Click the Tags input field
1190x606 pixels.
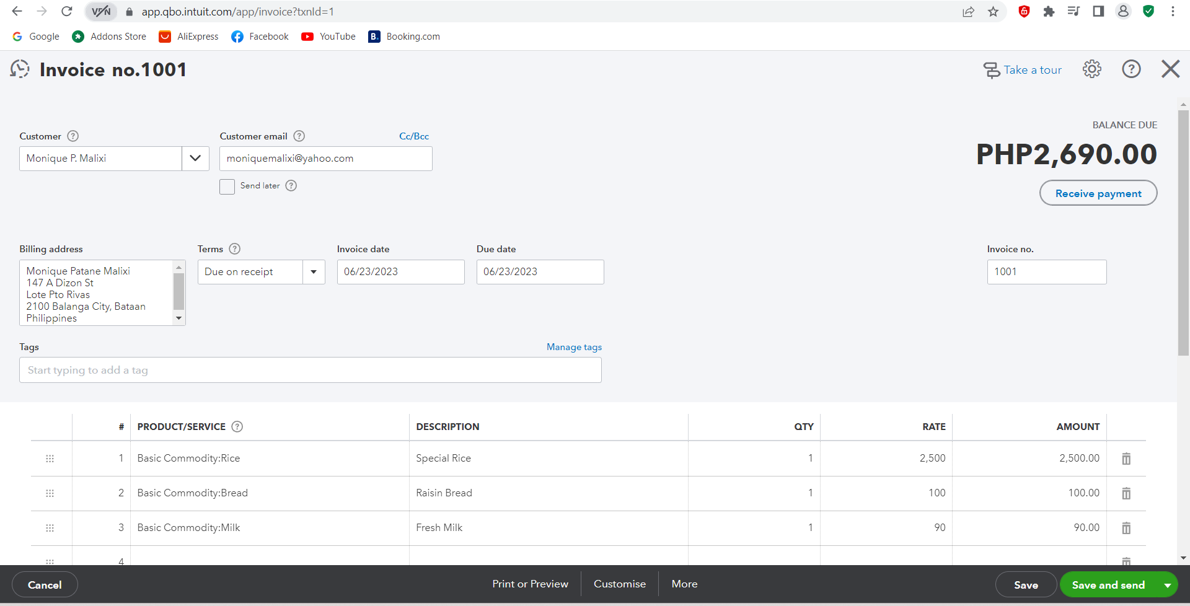311,370
